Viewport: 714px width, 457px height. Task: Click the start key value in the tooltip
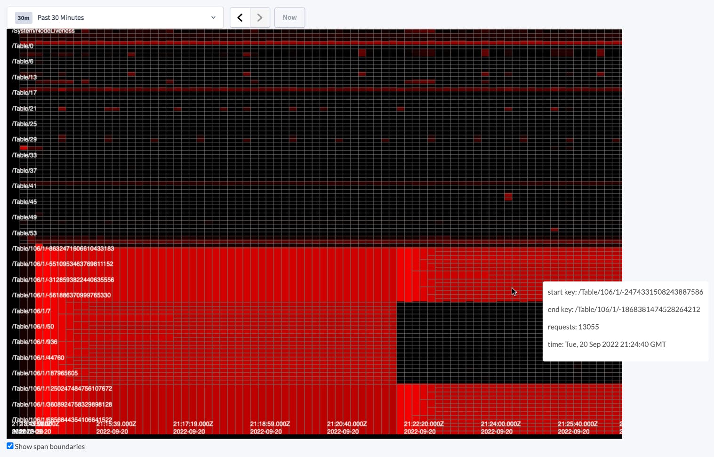click(x=625, y=292)
